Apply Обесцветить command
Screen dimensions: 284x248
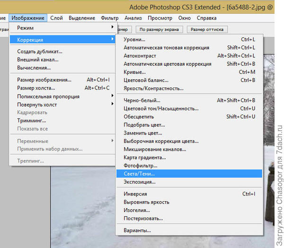pyautogui.click(x=139, y=116)
